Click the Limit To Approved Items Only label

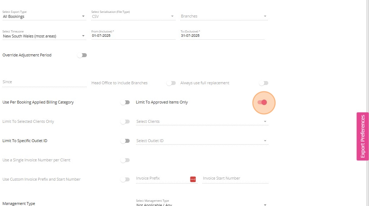pyautogui.click(x=162, y=102)
